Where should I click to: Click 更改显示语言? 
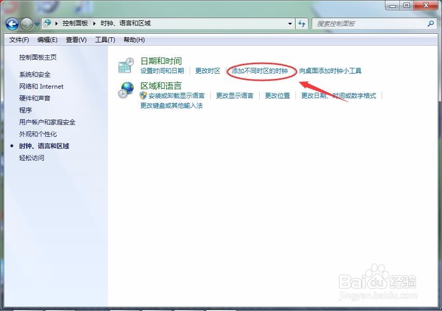[234, 96]
